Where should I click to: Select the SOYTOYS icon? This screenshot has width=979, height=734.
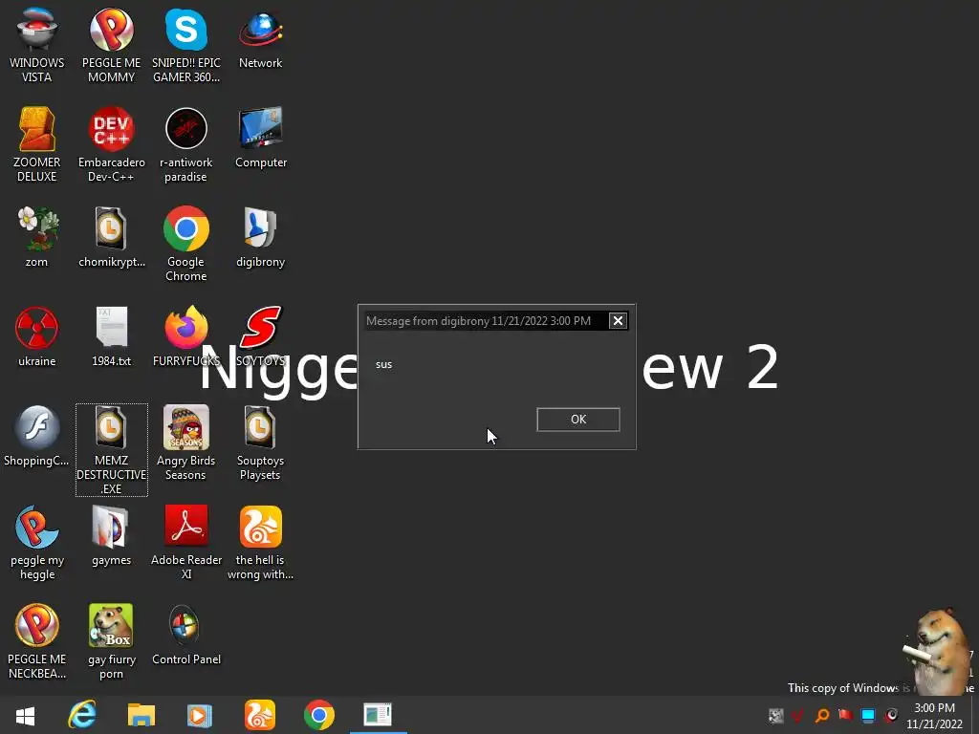260,337
